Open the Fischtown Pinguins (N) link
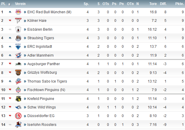This screenshot has height=130, width=185. click(x=46, y=90)
